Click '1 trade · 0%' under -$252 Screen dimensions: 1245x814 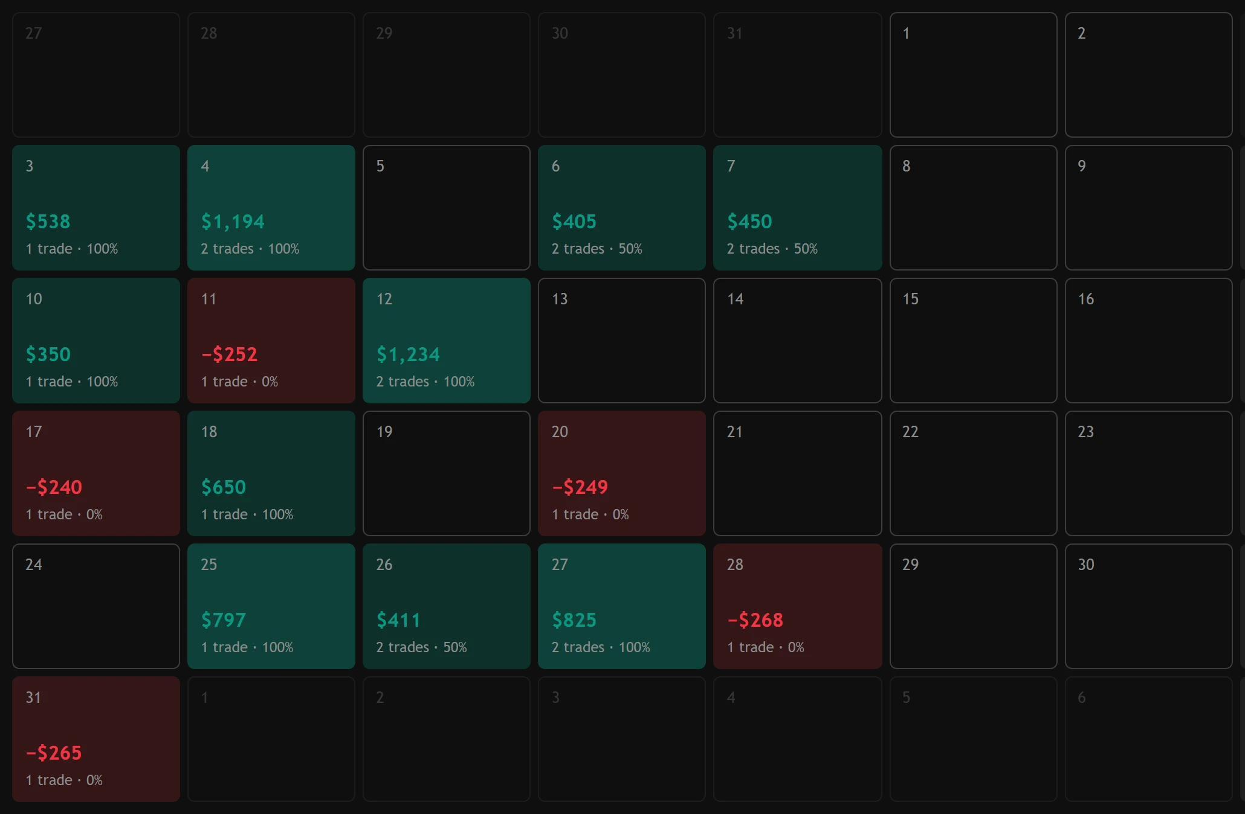239,382
